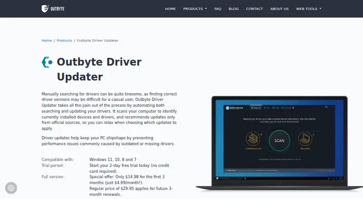This screenshot has width=363, height=199.
Task: Click Windows Start icon in laptop screenshot
Action: (x=217, y=178)
